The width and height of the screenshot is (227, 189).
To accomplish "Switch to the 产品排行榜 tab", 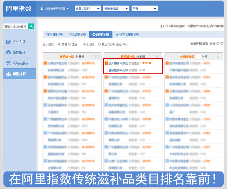I will (x=77, y=34).
